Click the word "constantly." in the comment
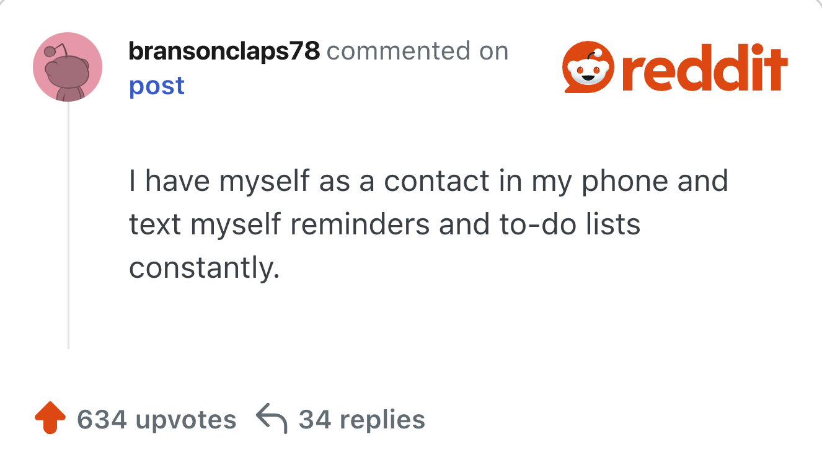The height and width of the screenshot is (452, 822). pyautogui.click(x=201, y=268)
